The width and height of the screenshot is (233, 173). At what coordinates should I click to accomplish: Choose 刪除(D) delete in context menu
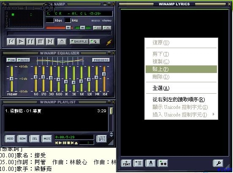pyautogui.click(x=181, y=77)
